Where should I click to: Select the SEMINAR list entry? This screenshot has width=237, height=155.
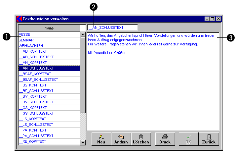click(x=49, y=40)
